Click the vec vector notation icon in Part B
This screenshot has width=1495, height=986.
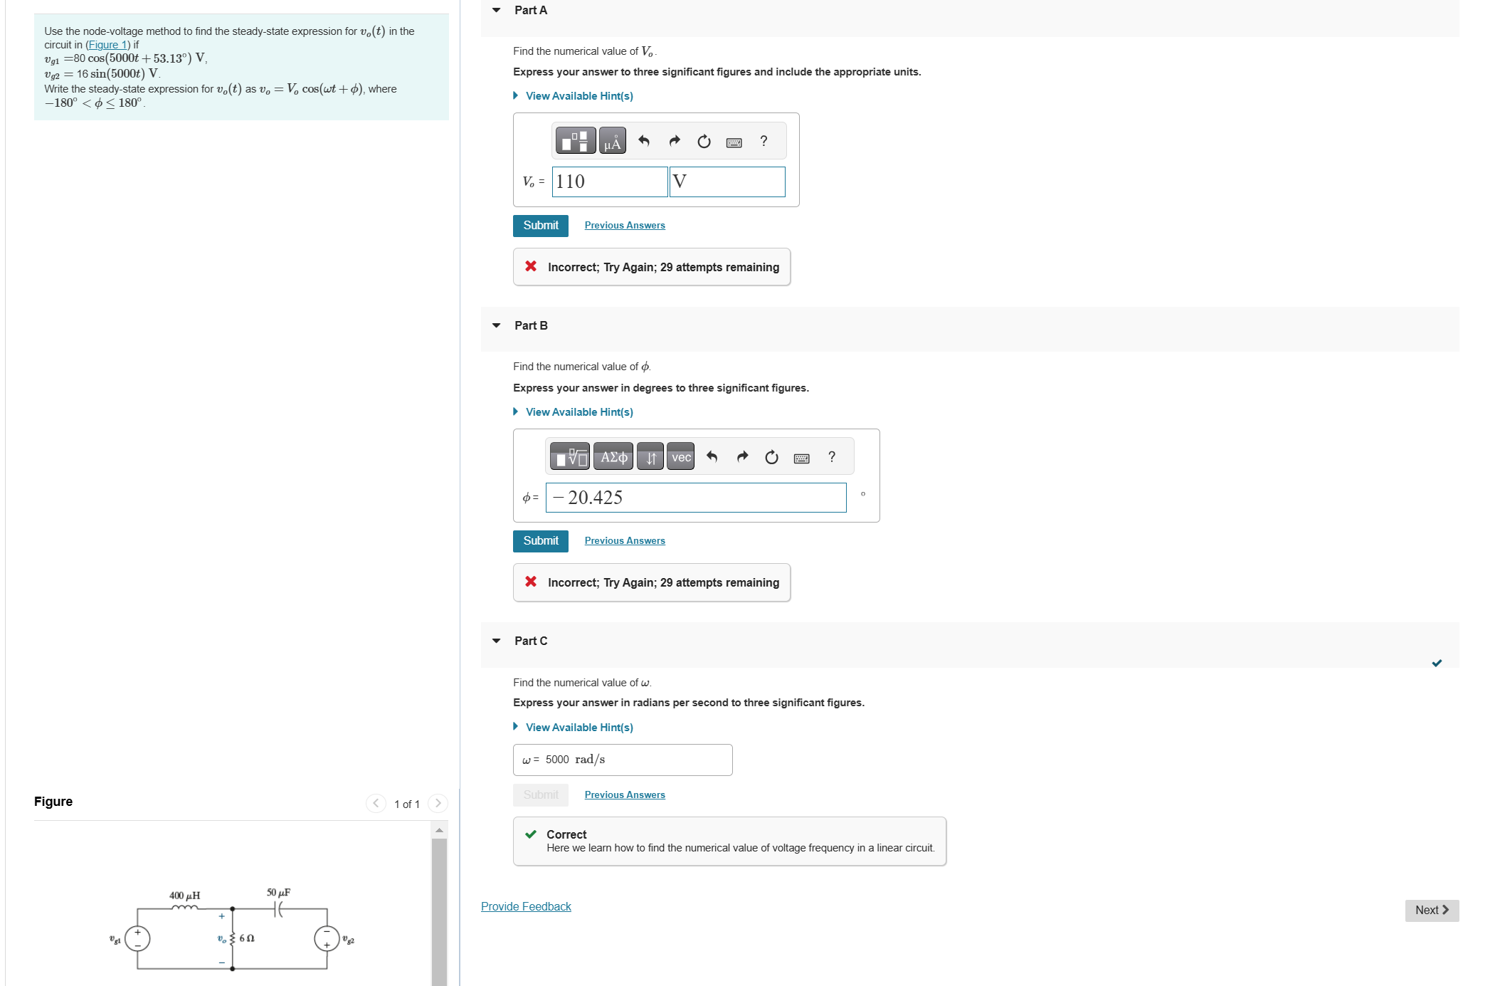[x=680, y=456]
